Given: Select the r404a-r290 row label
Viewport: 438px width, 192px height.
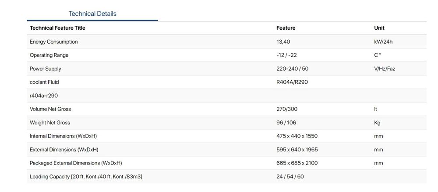Looking at the screenshot, I should tap(44, 96).
